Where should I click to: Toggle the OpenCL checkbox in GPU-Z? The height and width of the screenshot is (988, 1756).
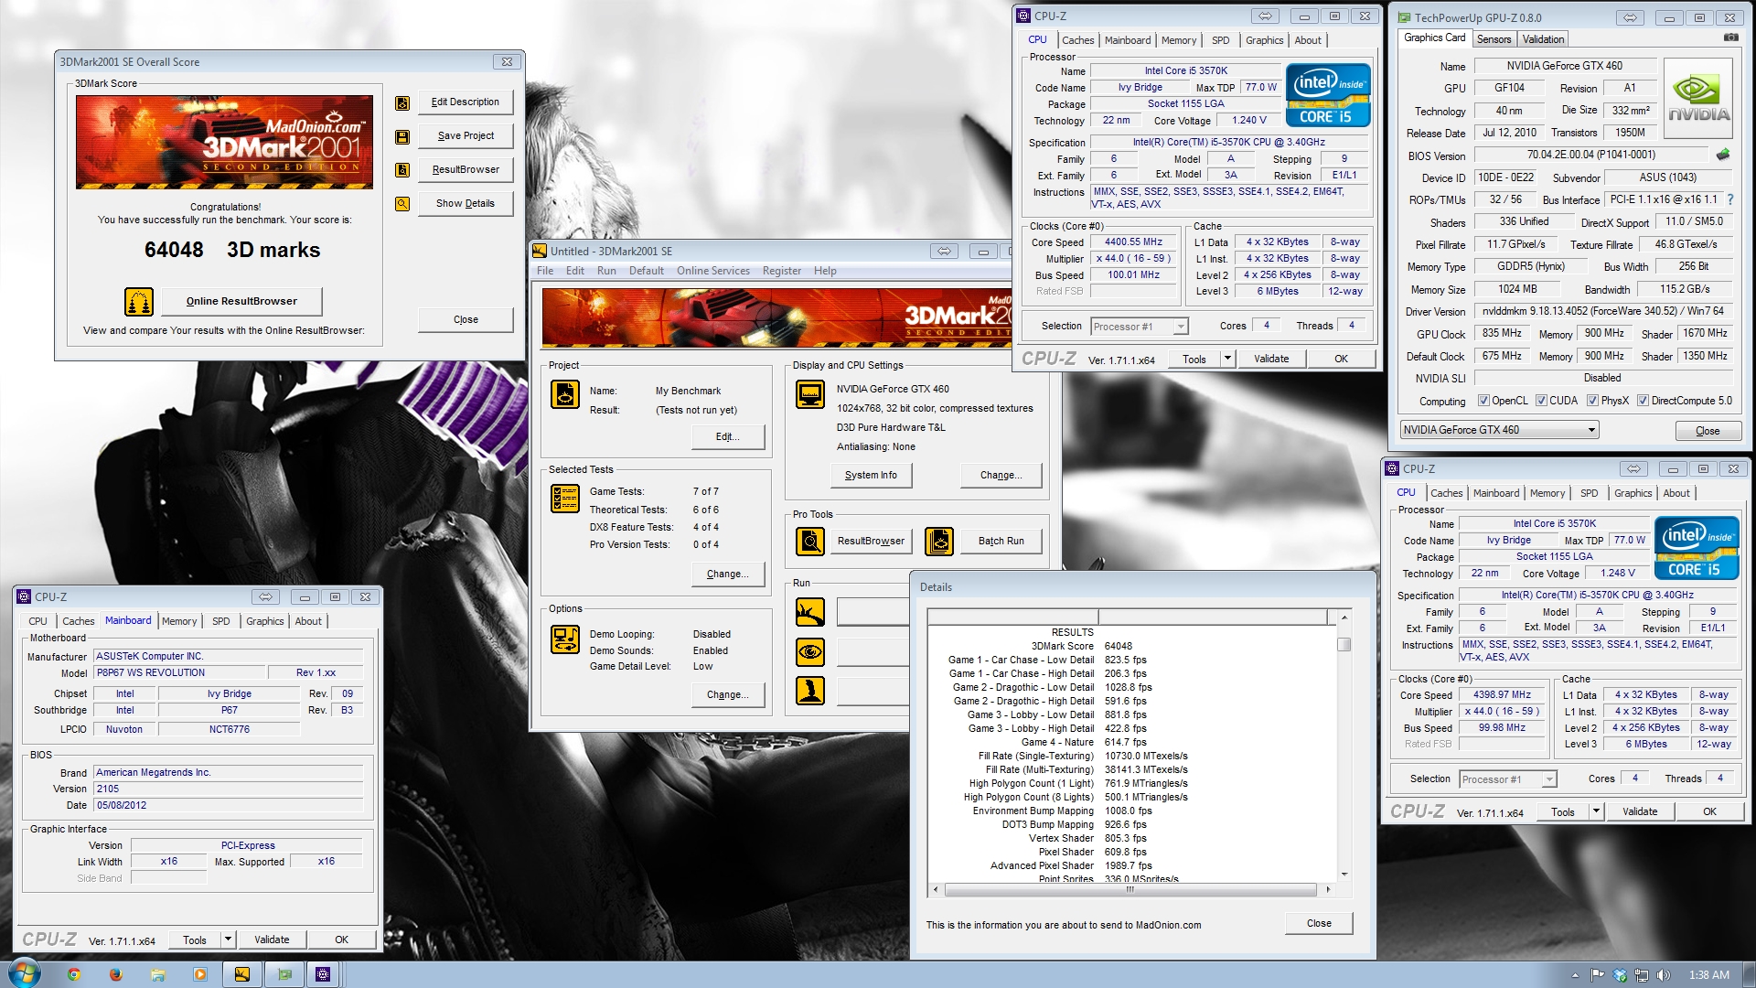click(x=1483, y=401)
